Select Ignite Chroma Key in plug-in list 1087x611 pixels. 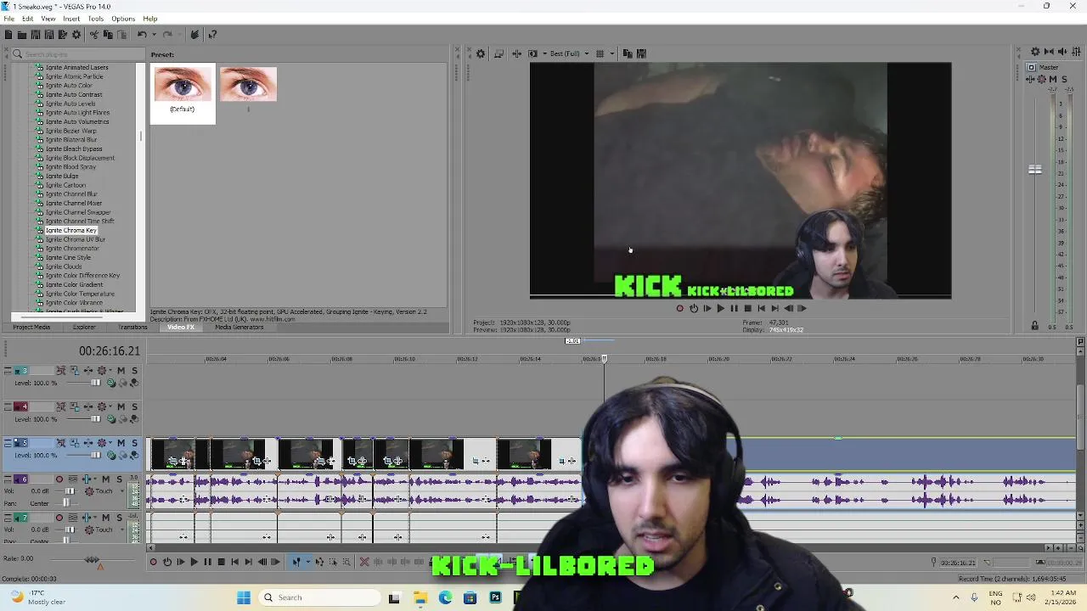click(71, 231)
